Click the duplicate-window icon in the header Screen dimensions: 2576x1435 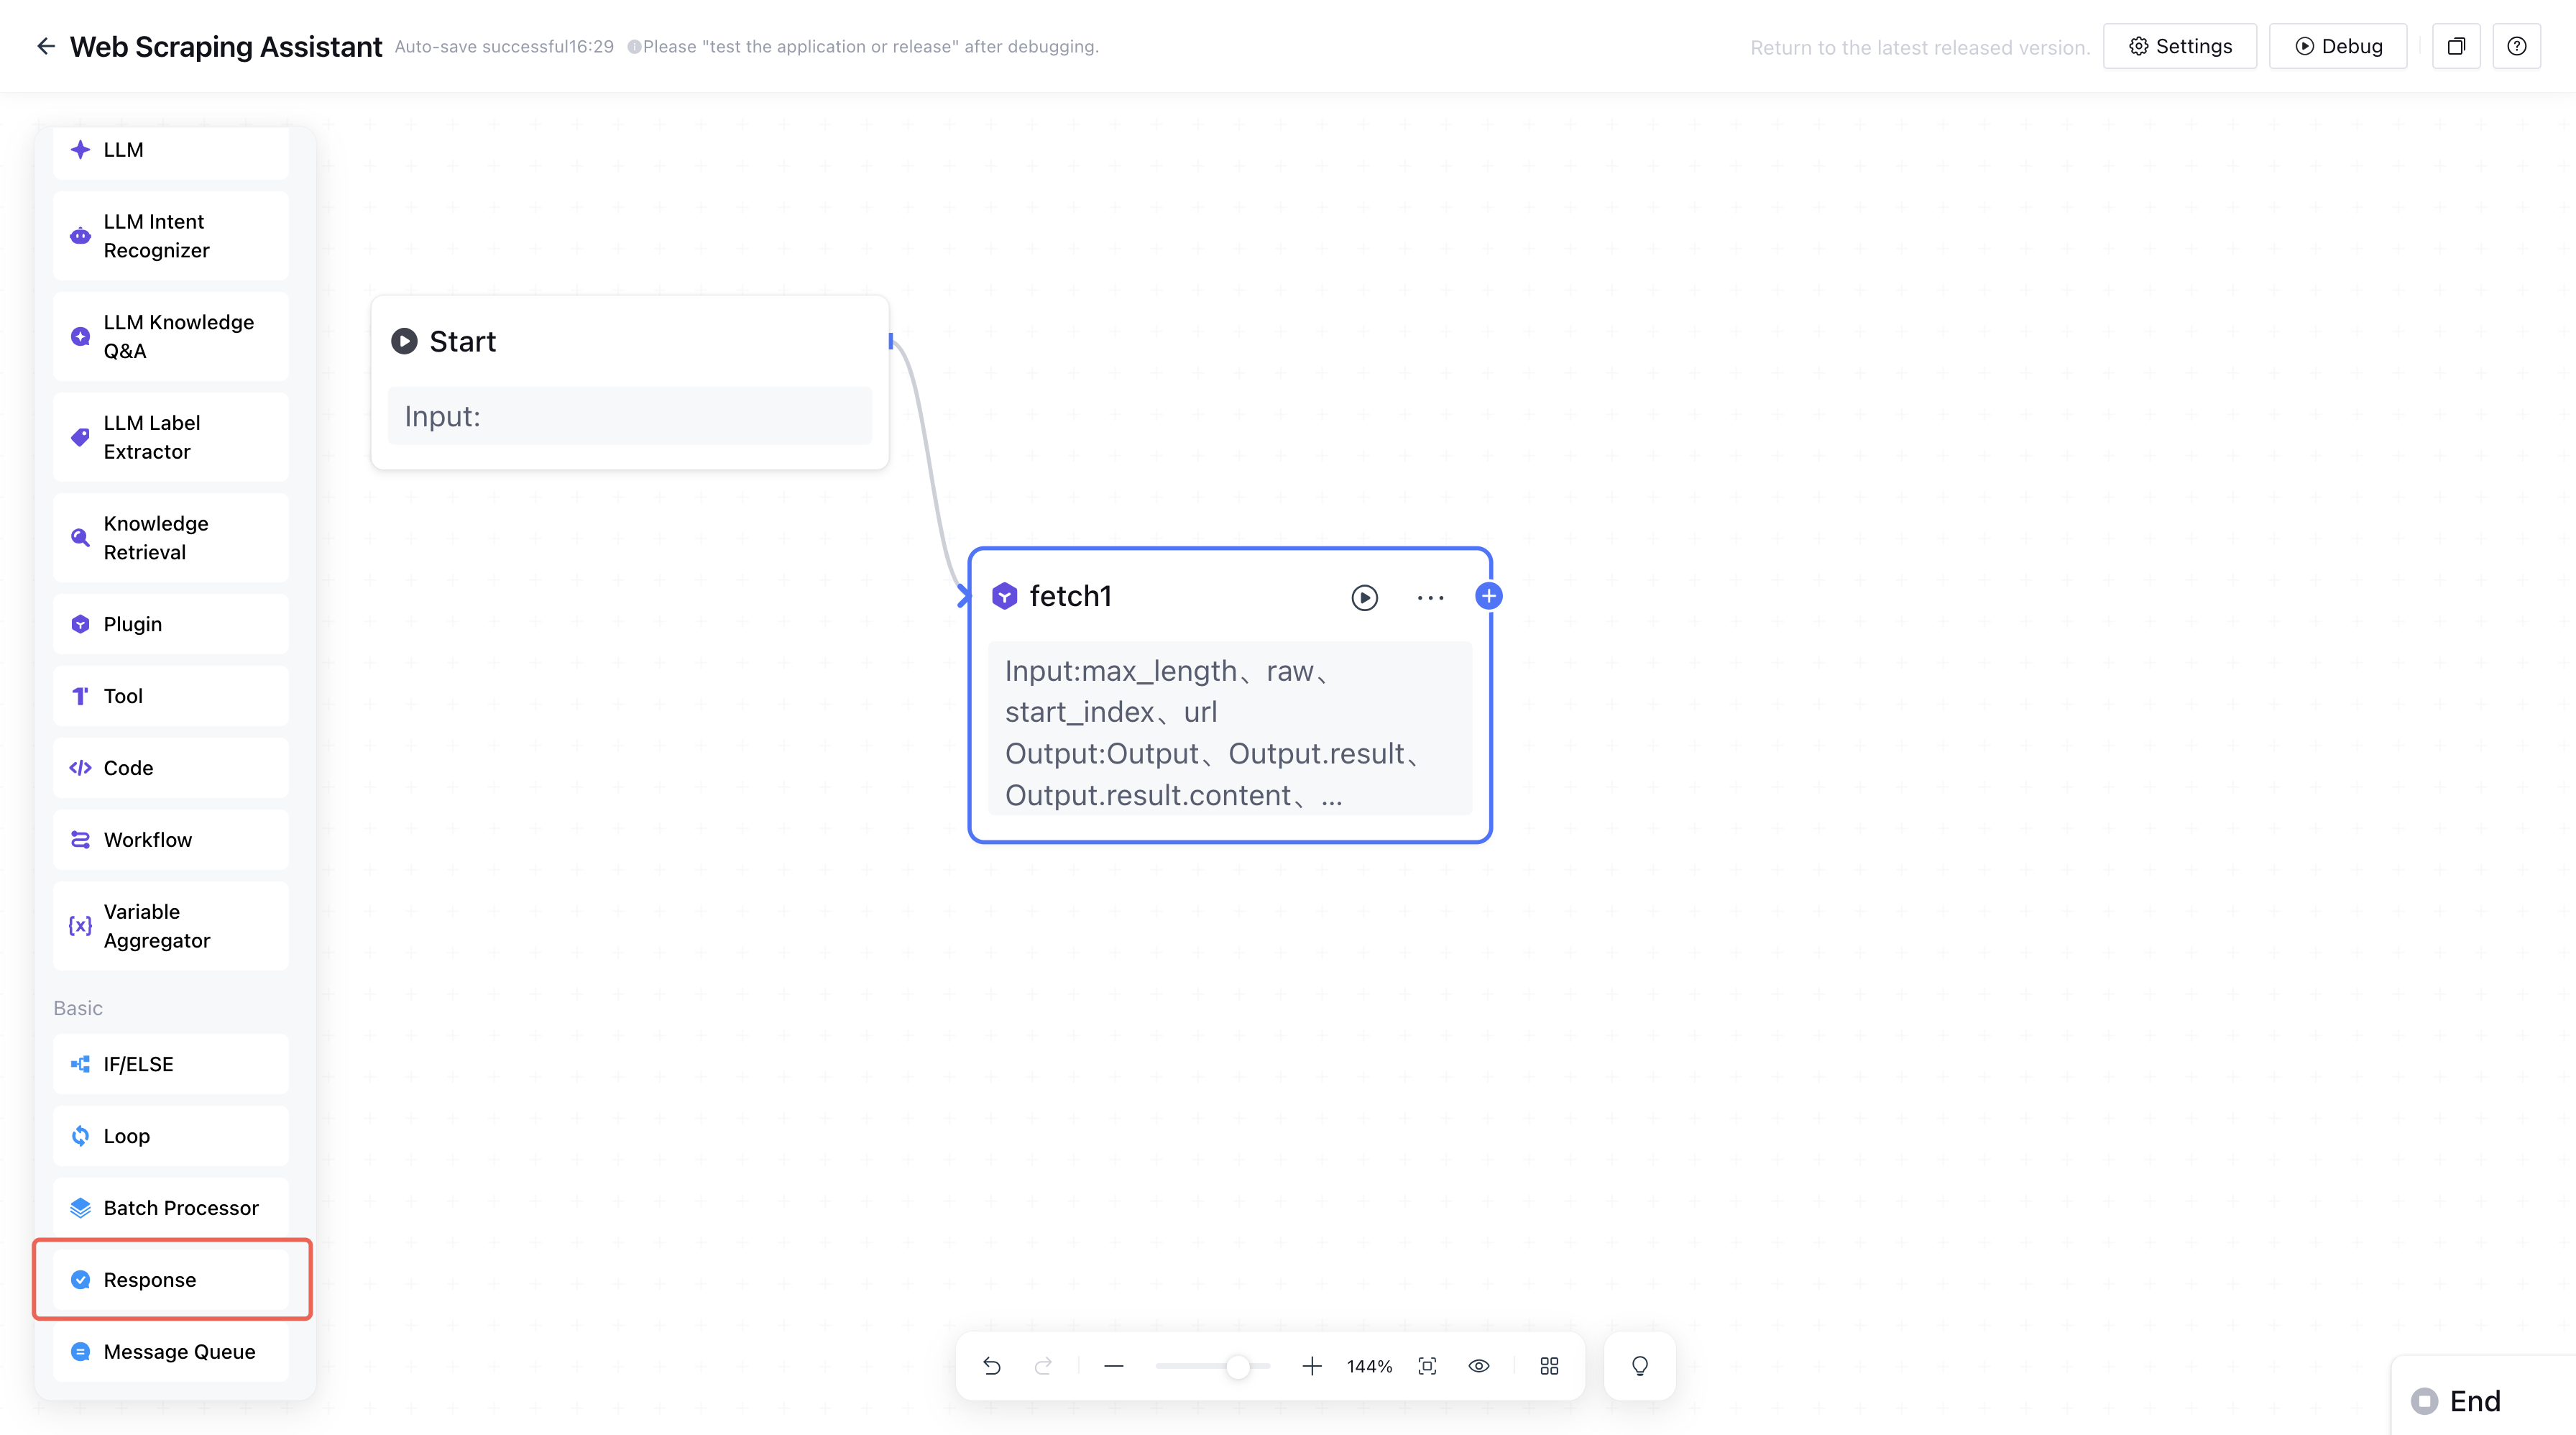click(x=2456, y=46)
